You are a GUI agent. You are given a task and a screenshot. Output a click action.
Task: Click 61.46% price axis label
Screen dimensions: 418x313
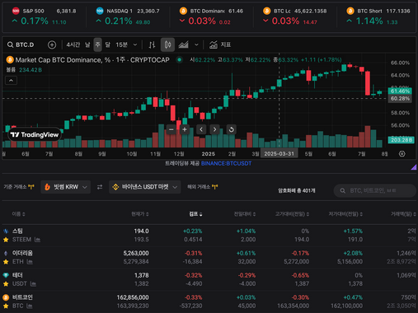(x=400, y=91)
